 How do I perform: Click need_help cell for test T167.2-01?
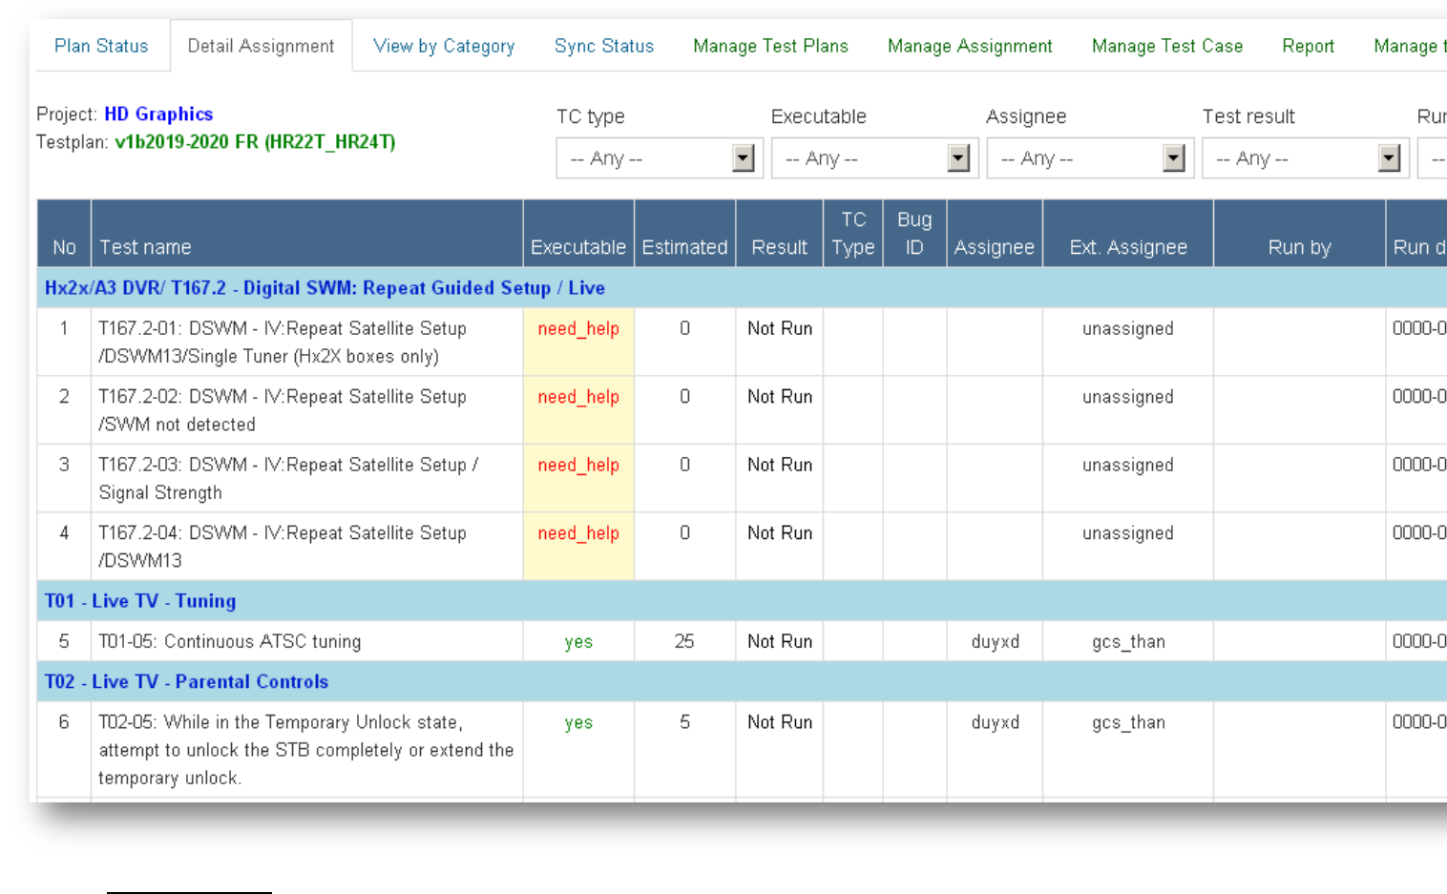(578, 329)
